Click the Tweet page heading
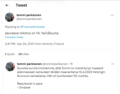 [x=22, y=5]
